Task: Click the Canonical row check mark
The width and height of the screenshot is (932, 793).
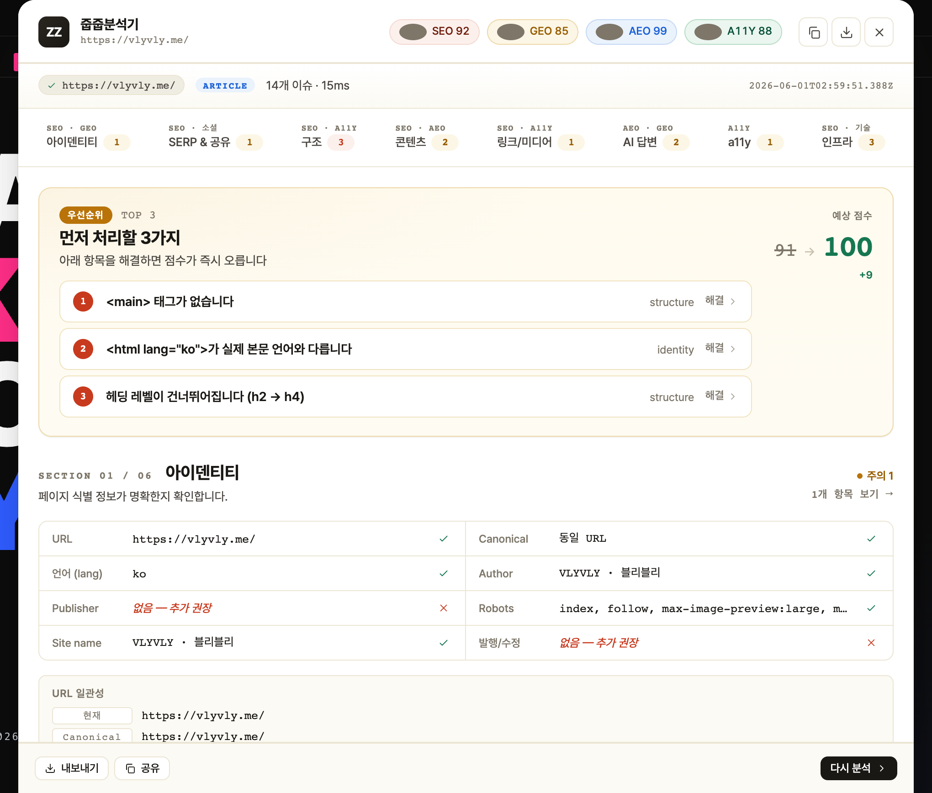Action: pyautogui.click(x=871, y=539)
